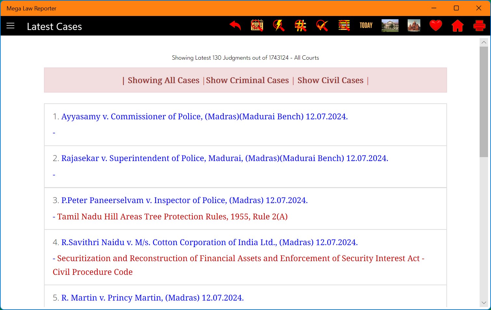This screenshot has height=310, width=491.
Task: Click the red heart favorites icon
Action: click(x=436, y=25)
